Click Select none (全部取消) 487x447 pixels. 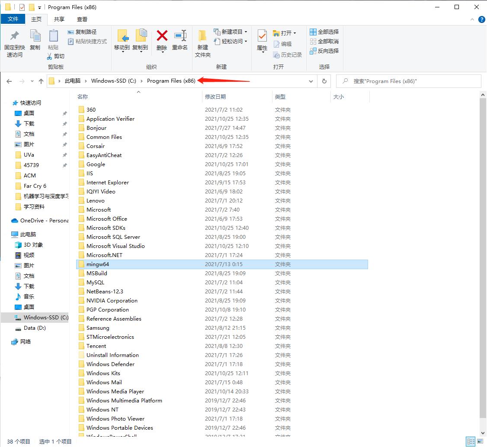[x=324, y=42]
